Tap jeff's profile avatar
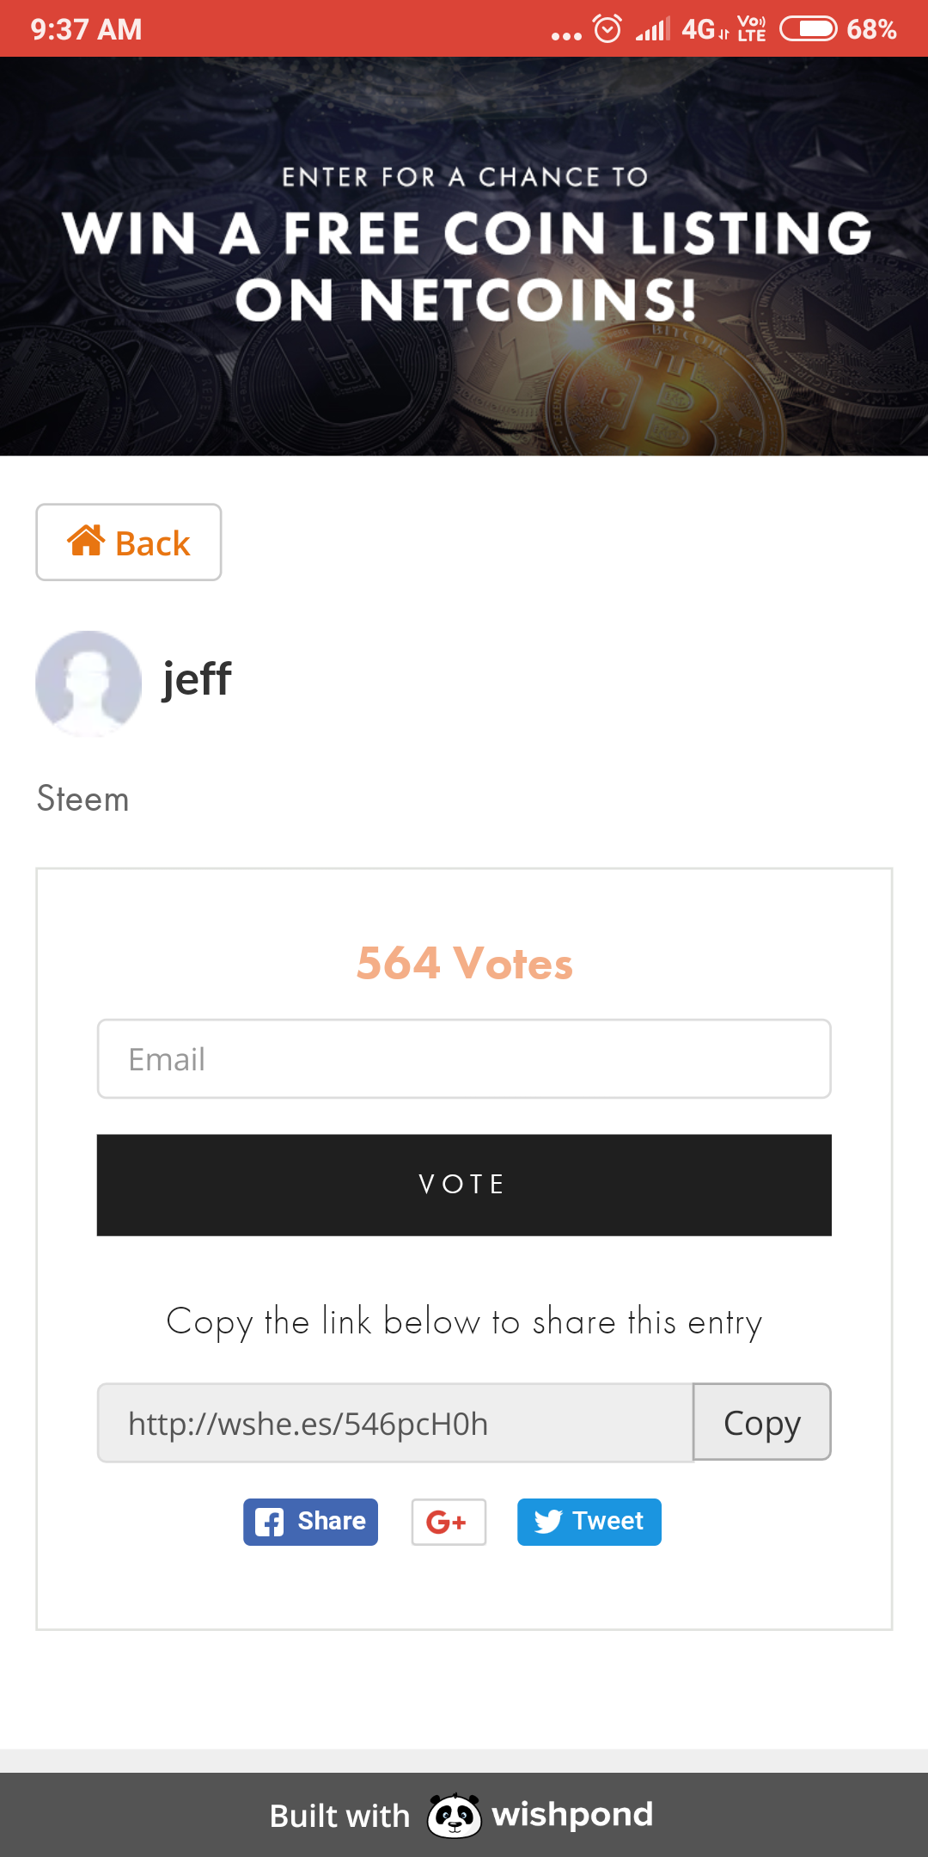Viewport: 928px width, 1857px height. [89, 683]
